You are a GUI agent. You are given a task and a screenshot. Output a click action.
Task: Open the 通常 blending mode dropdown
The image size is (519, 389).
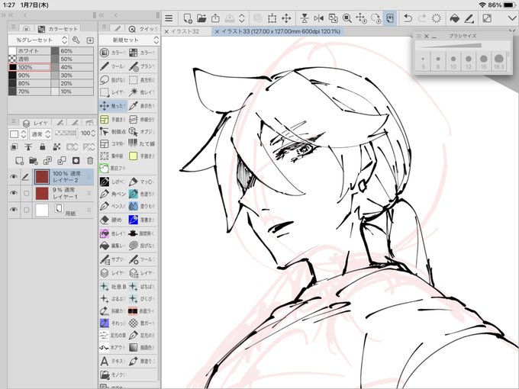(x=40, y=133)
